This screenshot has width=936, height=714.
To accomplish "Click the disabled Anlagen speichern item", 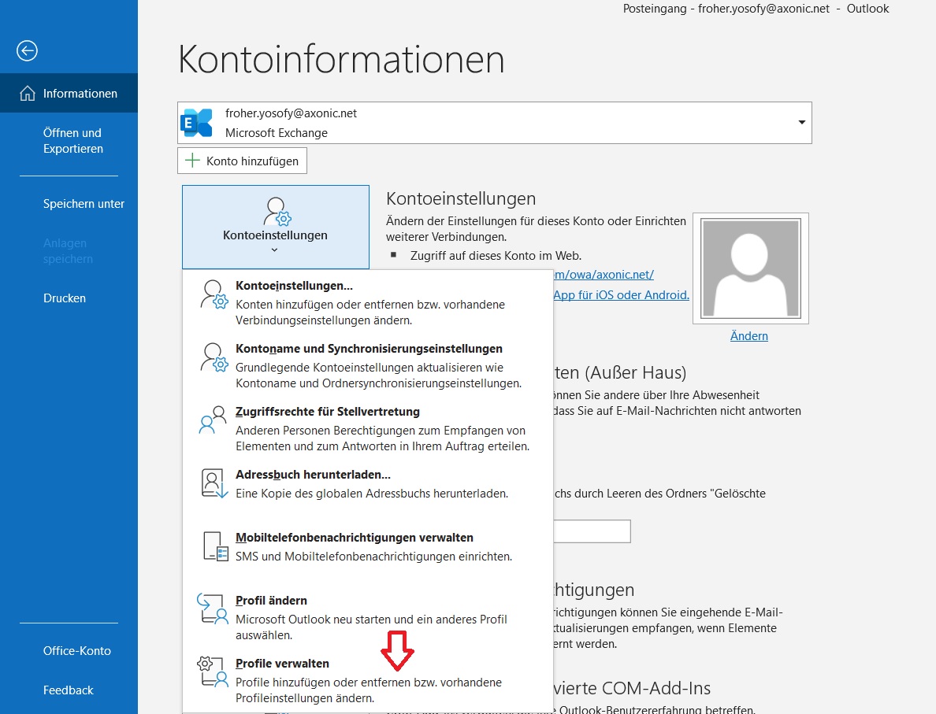I will point(68,250).
